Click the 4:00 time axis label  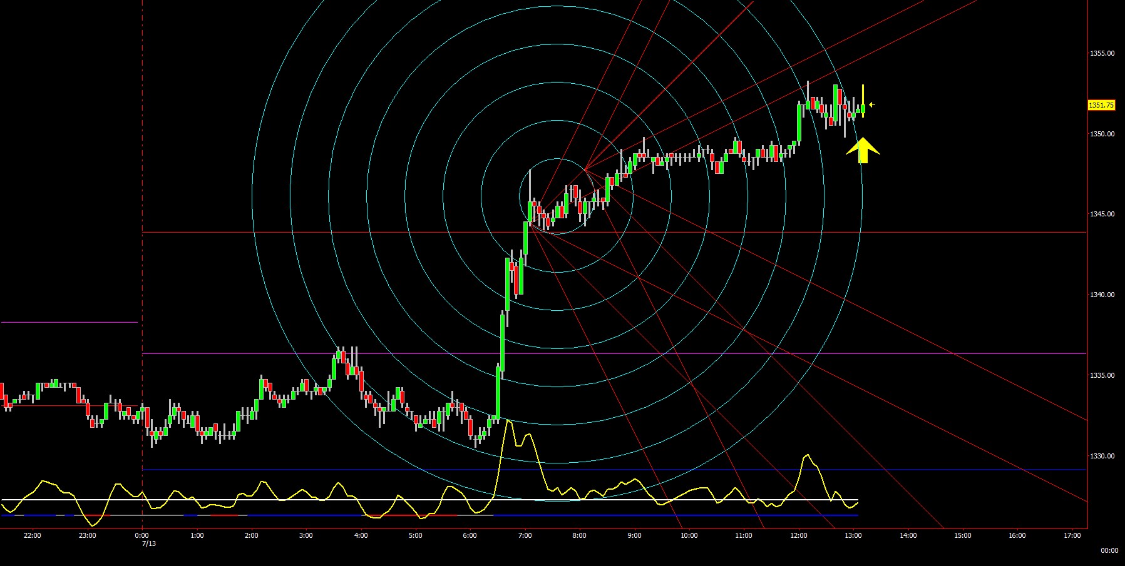click(x=361, y=535)
